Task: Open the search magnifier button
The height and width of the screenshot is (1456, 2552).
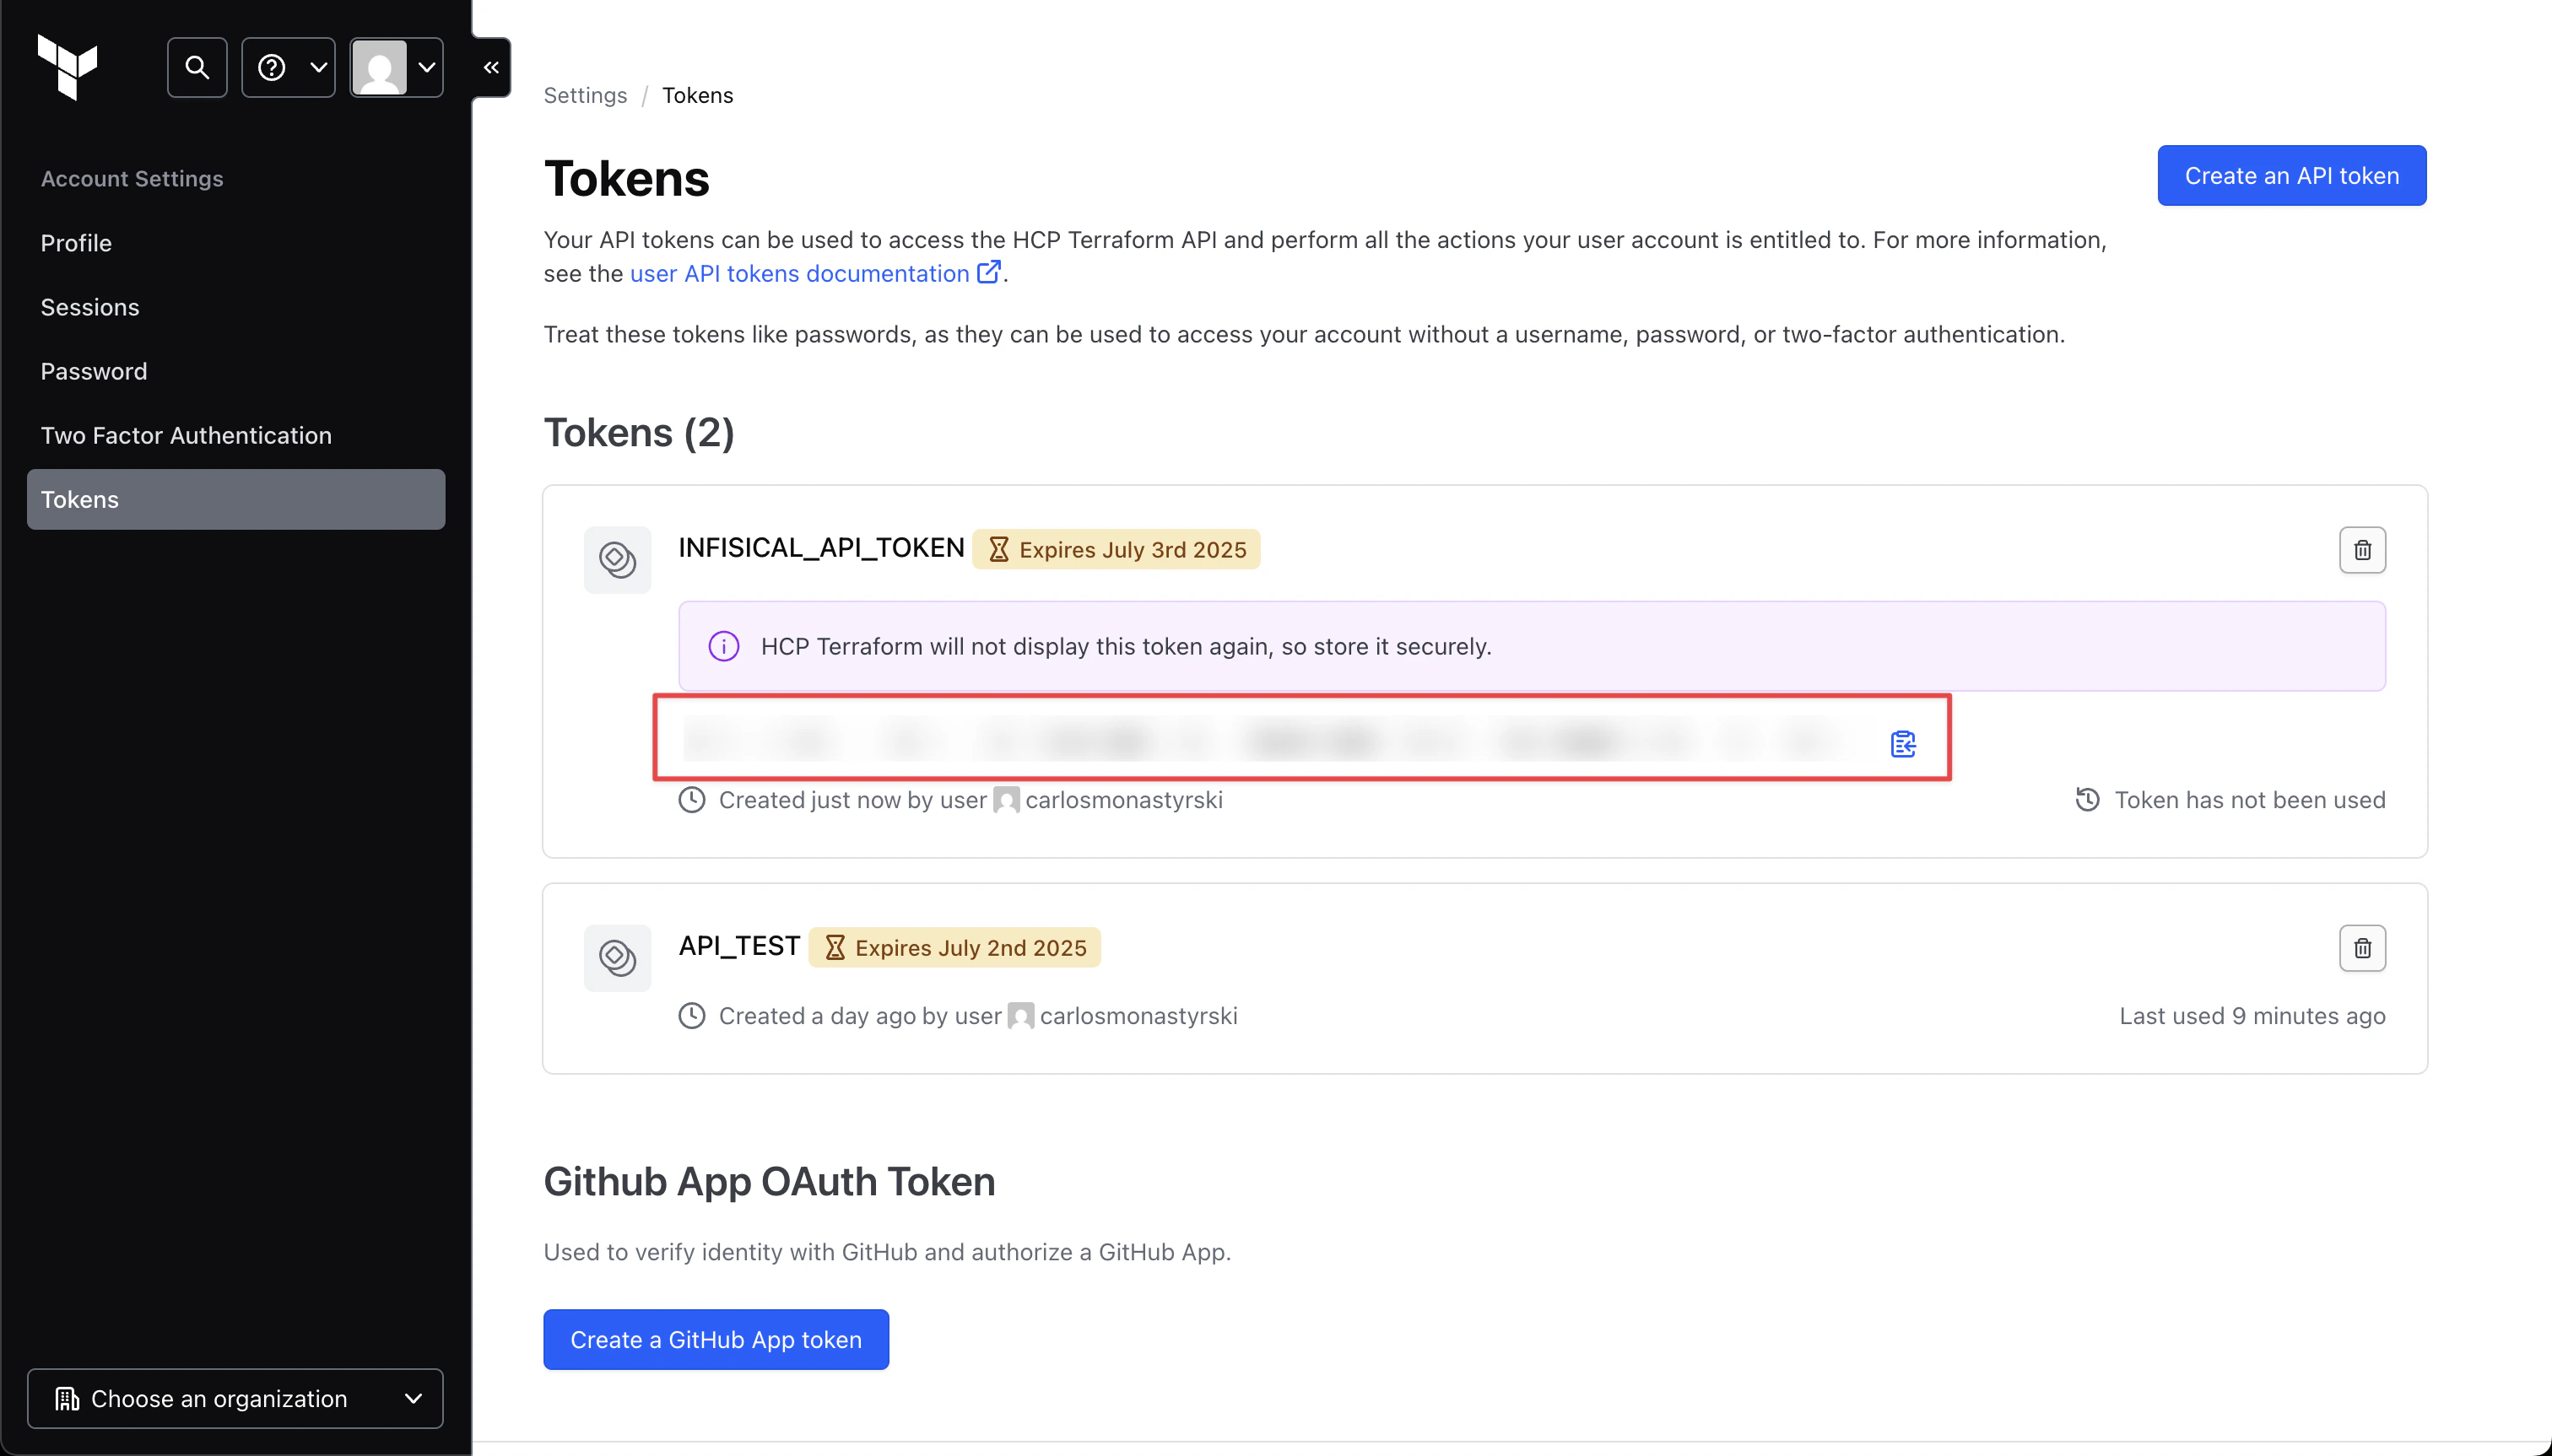Action: pos(197,67)
